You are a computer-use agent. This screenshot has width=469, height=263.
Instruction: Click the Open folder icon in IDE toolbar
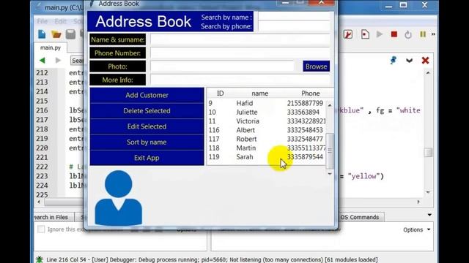pos(56,34)
